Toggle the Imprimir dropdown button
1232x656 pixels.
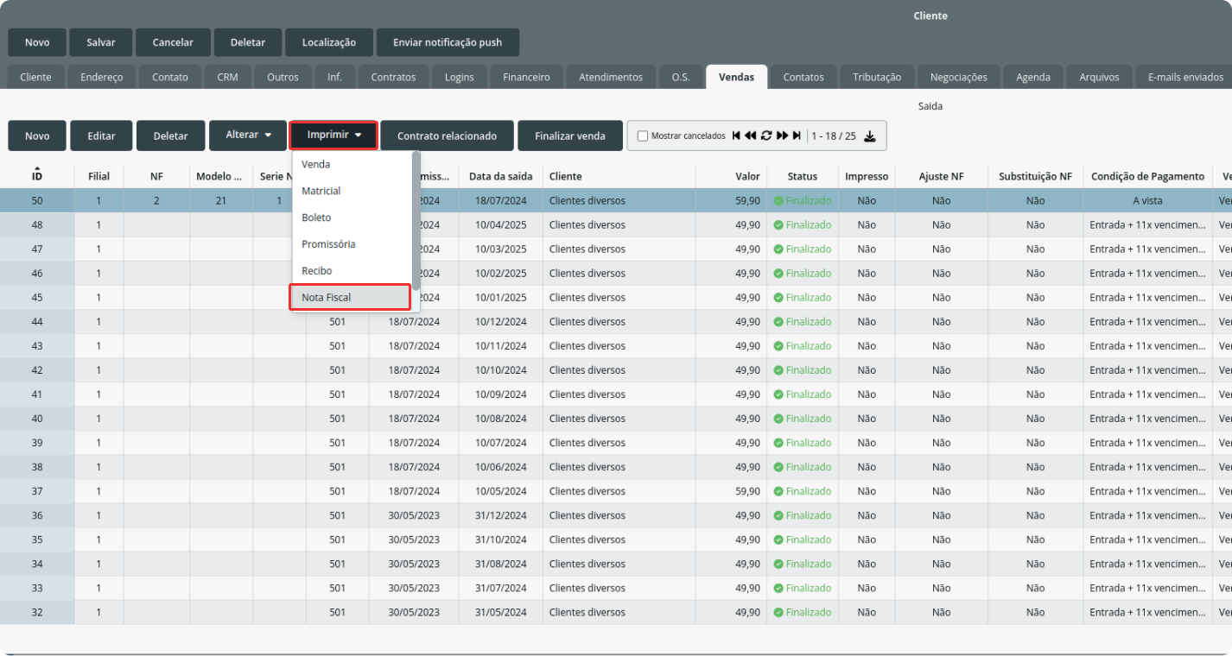click(333, 136)
